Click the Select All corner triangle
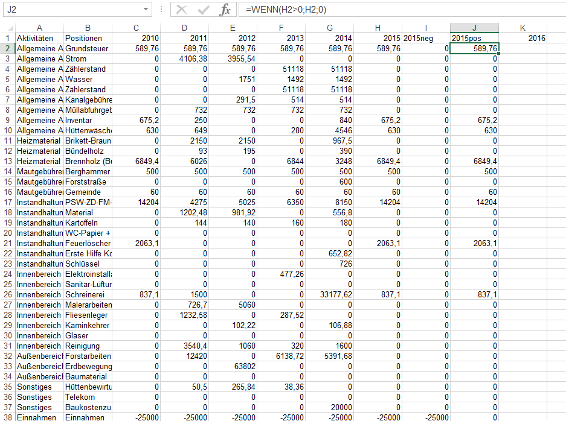 7,28
